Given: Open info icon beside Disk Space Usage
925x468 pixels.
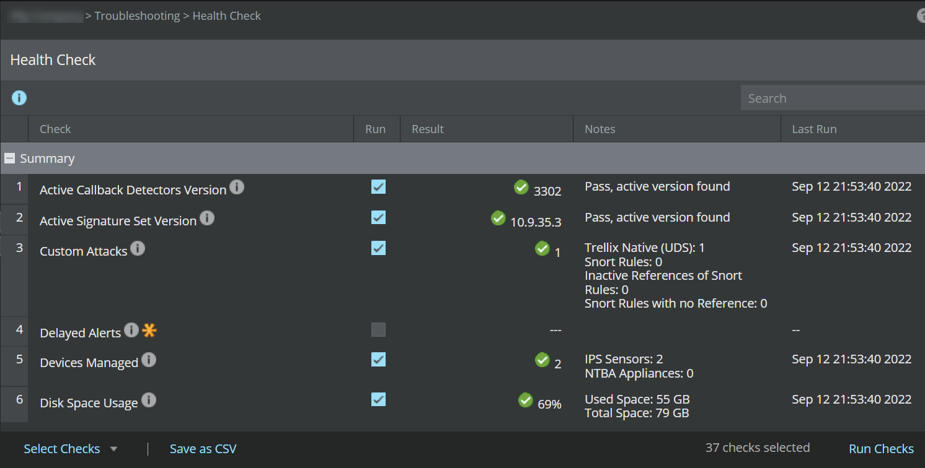Looking at the screenshot, I should [149, 400].
